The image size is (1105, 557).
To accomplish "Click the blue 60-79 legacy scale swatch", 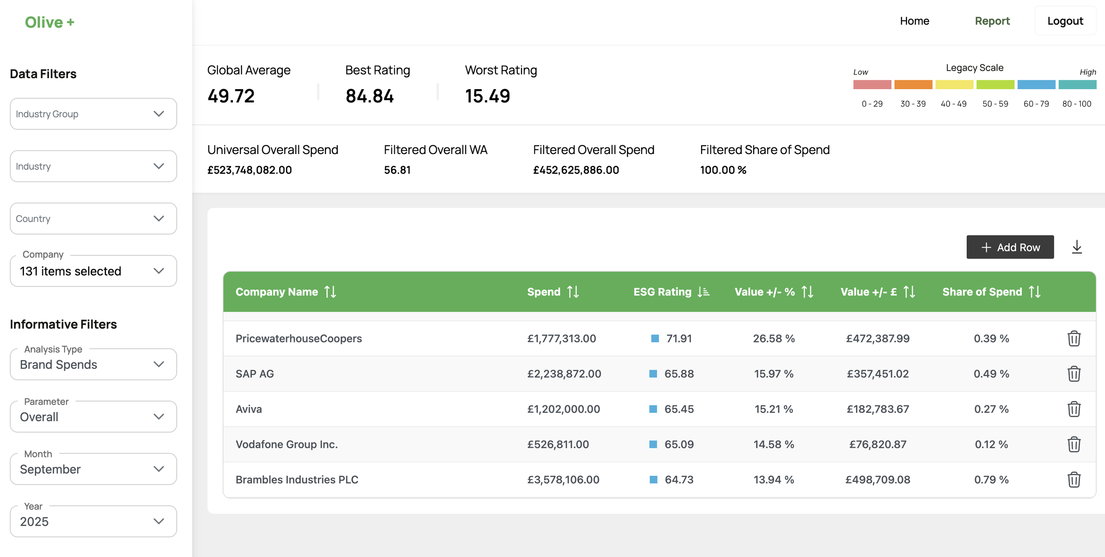I will (x=1036, y=85).
